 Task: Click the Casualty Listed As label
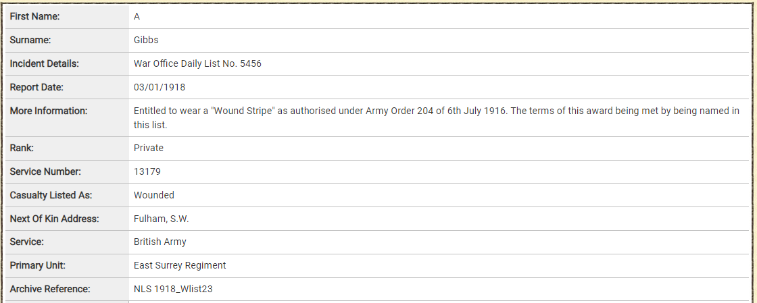tap(51, 195)
